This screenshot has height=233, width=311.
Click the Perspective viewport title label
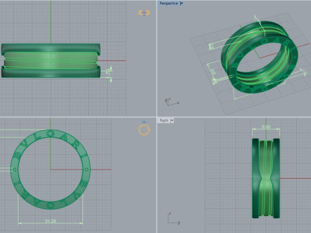point(168,3)
